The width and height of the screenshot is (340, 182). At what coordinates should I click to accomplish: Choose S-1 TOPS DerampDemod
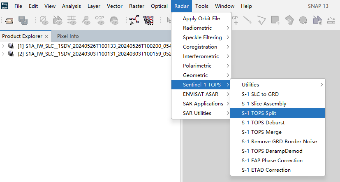[278, 151]
